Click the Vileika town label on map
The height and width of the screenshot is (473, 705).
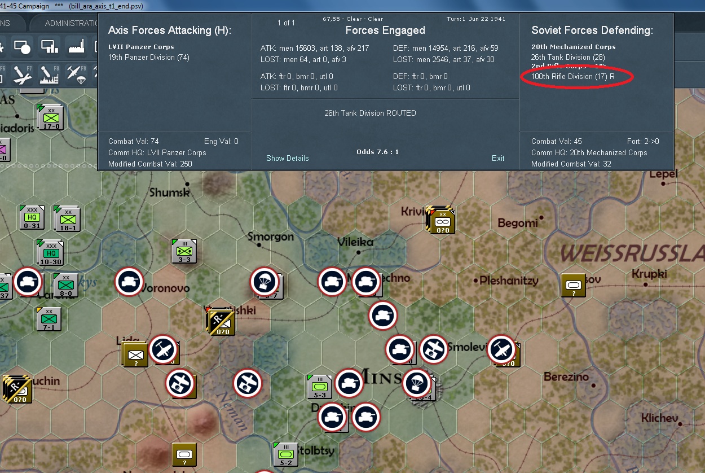tap(355, 242)
